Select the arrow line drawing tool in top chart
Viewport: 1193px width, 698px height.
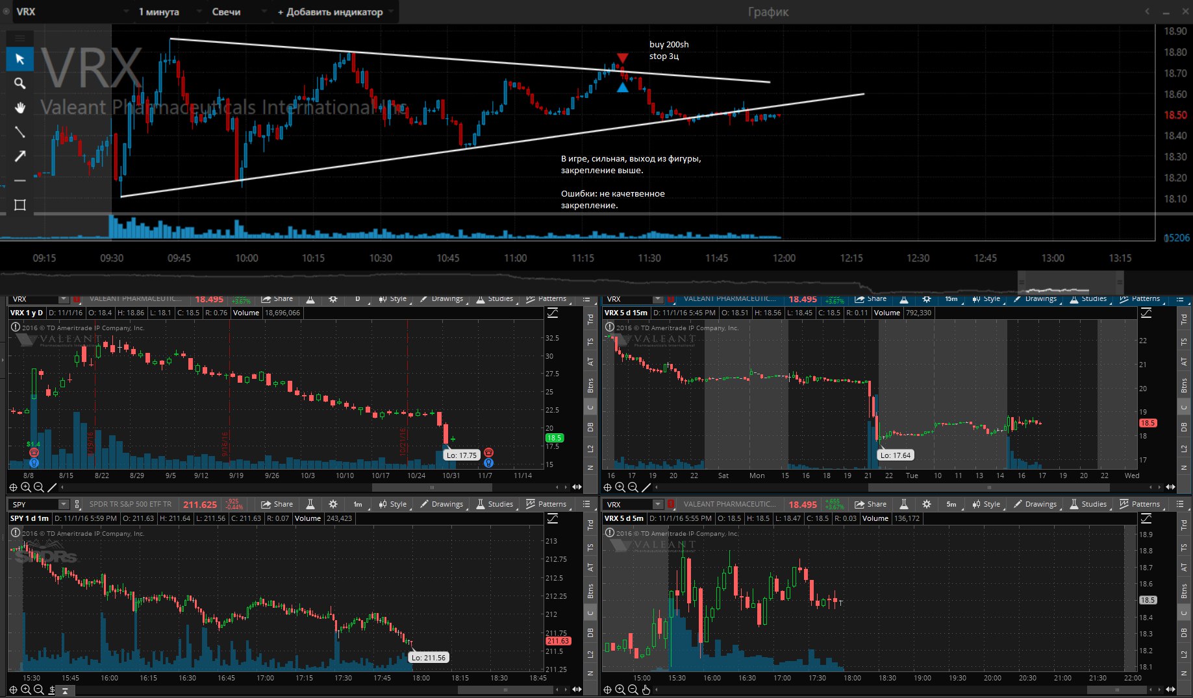pyautogui.click(x=19, y=156)
